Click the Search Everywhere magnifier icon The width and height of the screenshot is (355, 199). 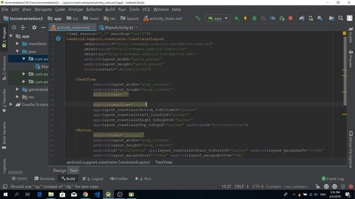pos(341,18)
